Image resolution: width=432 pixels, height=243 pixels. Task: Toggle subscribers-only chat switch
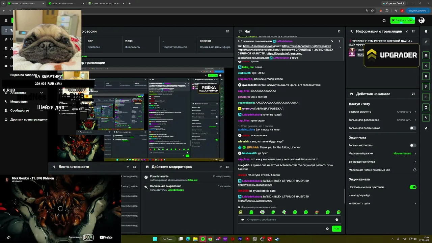413,128
